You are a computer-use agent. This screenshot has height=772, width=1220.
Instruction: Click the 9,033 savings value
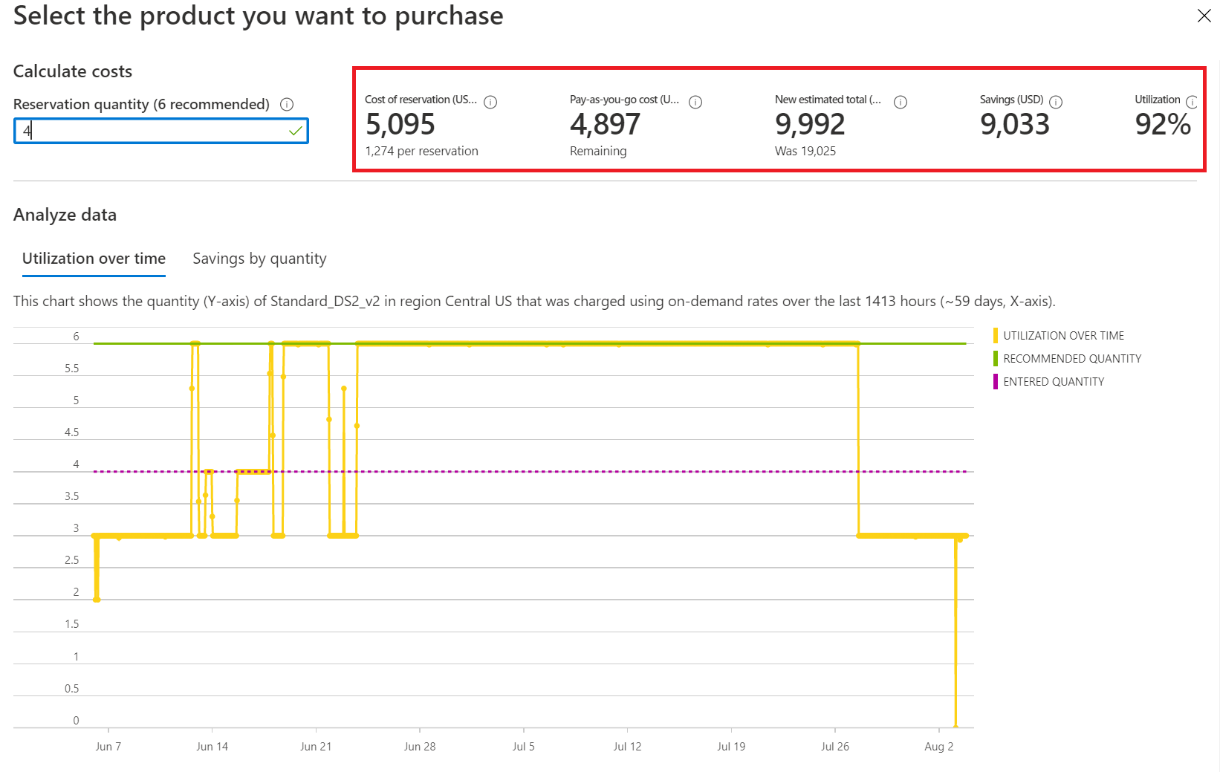(x=1014, y=125)
